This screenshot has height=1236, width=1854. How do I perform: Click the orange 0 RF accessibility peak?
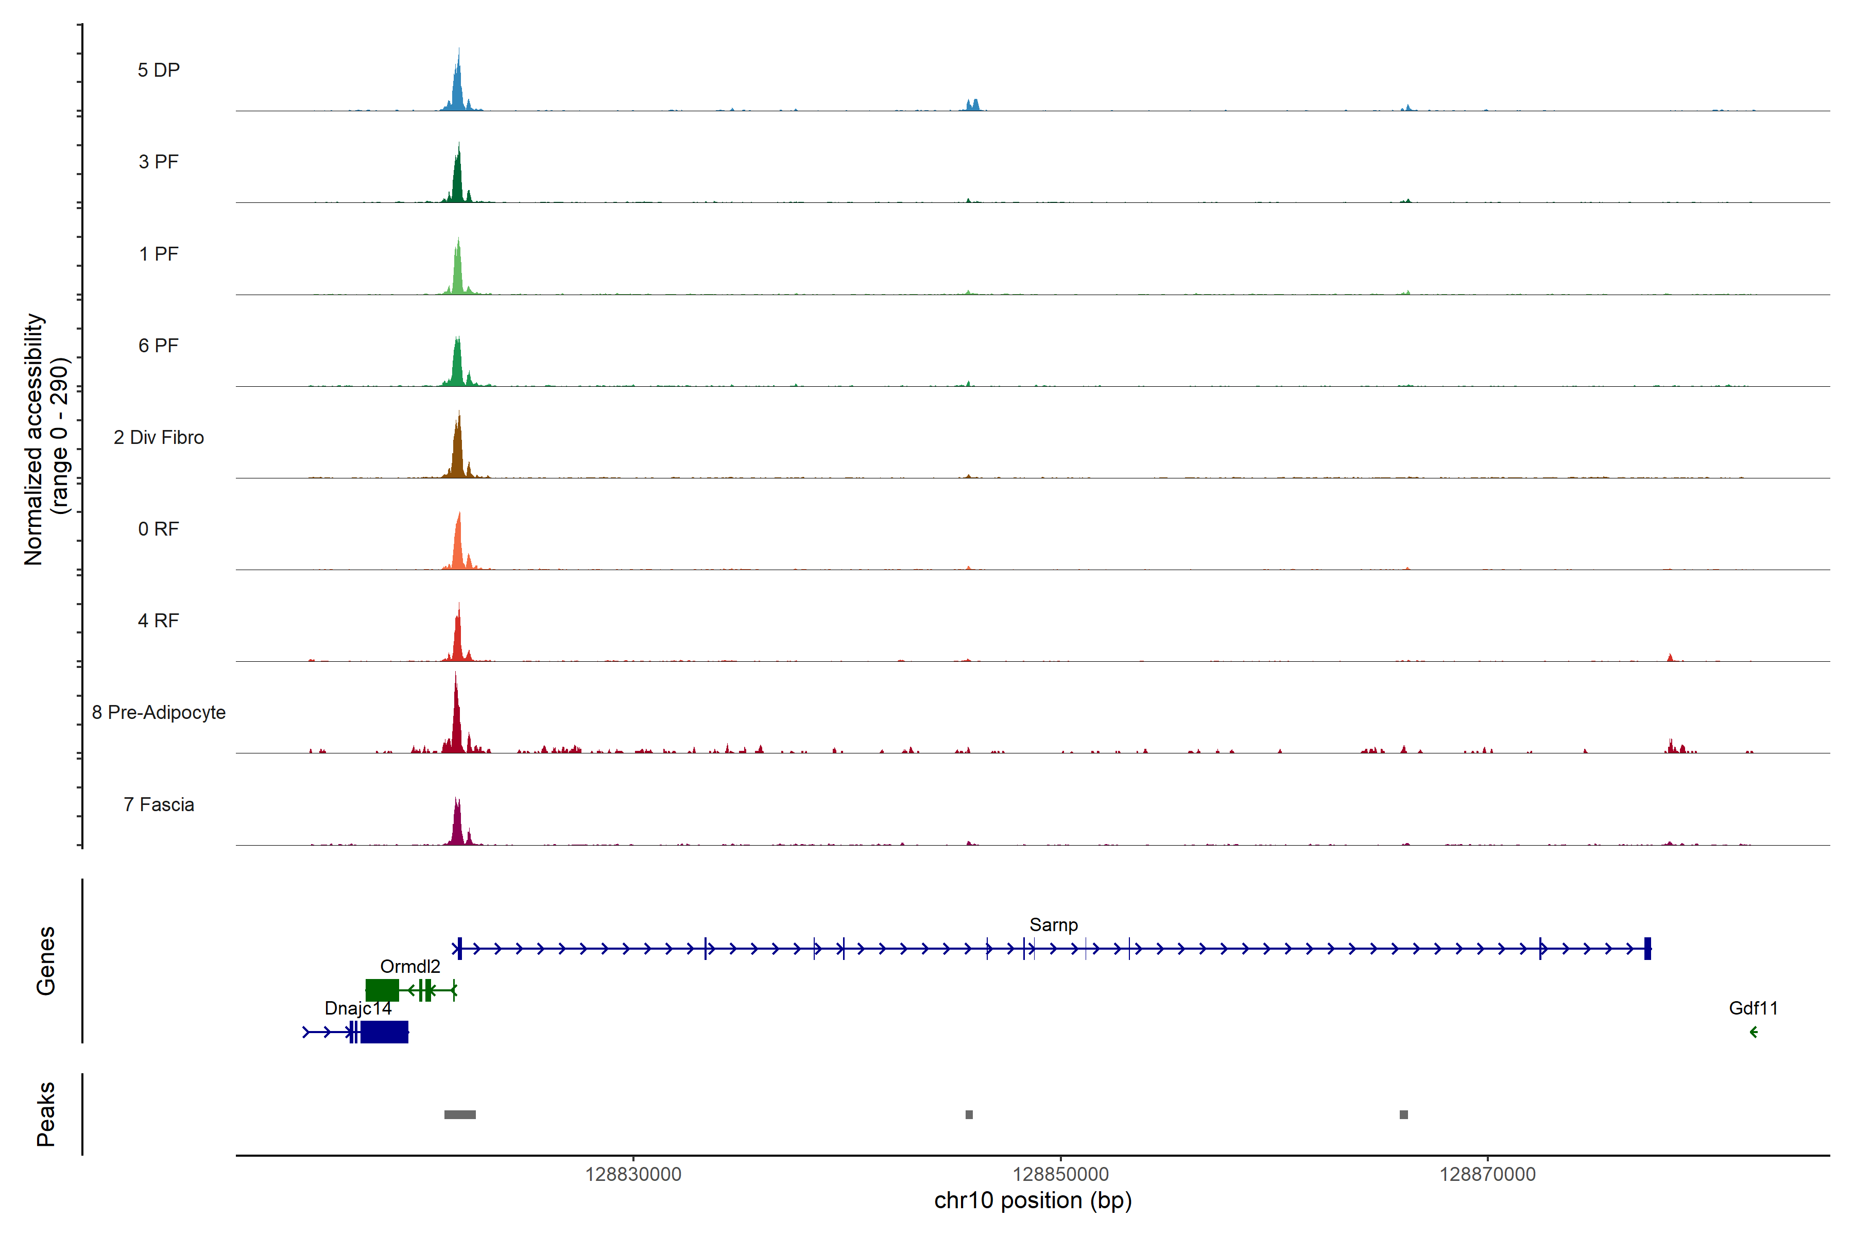[x=458, y=548]
